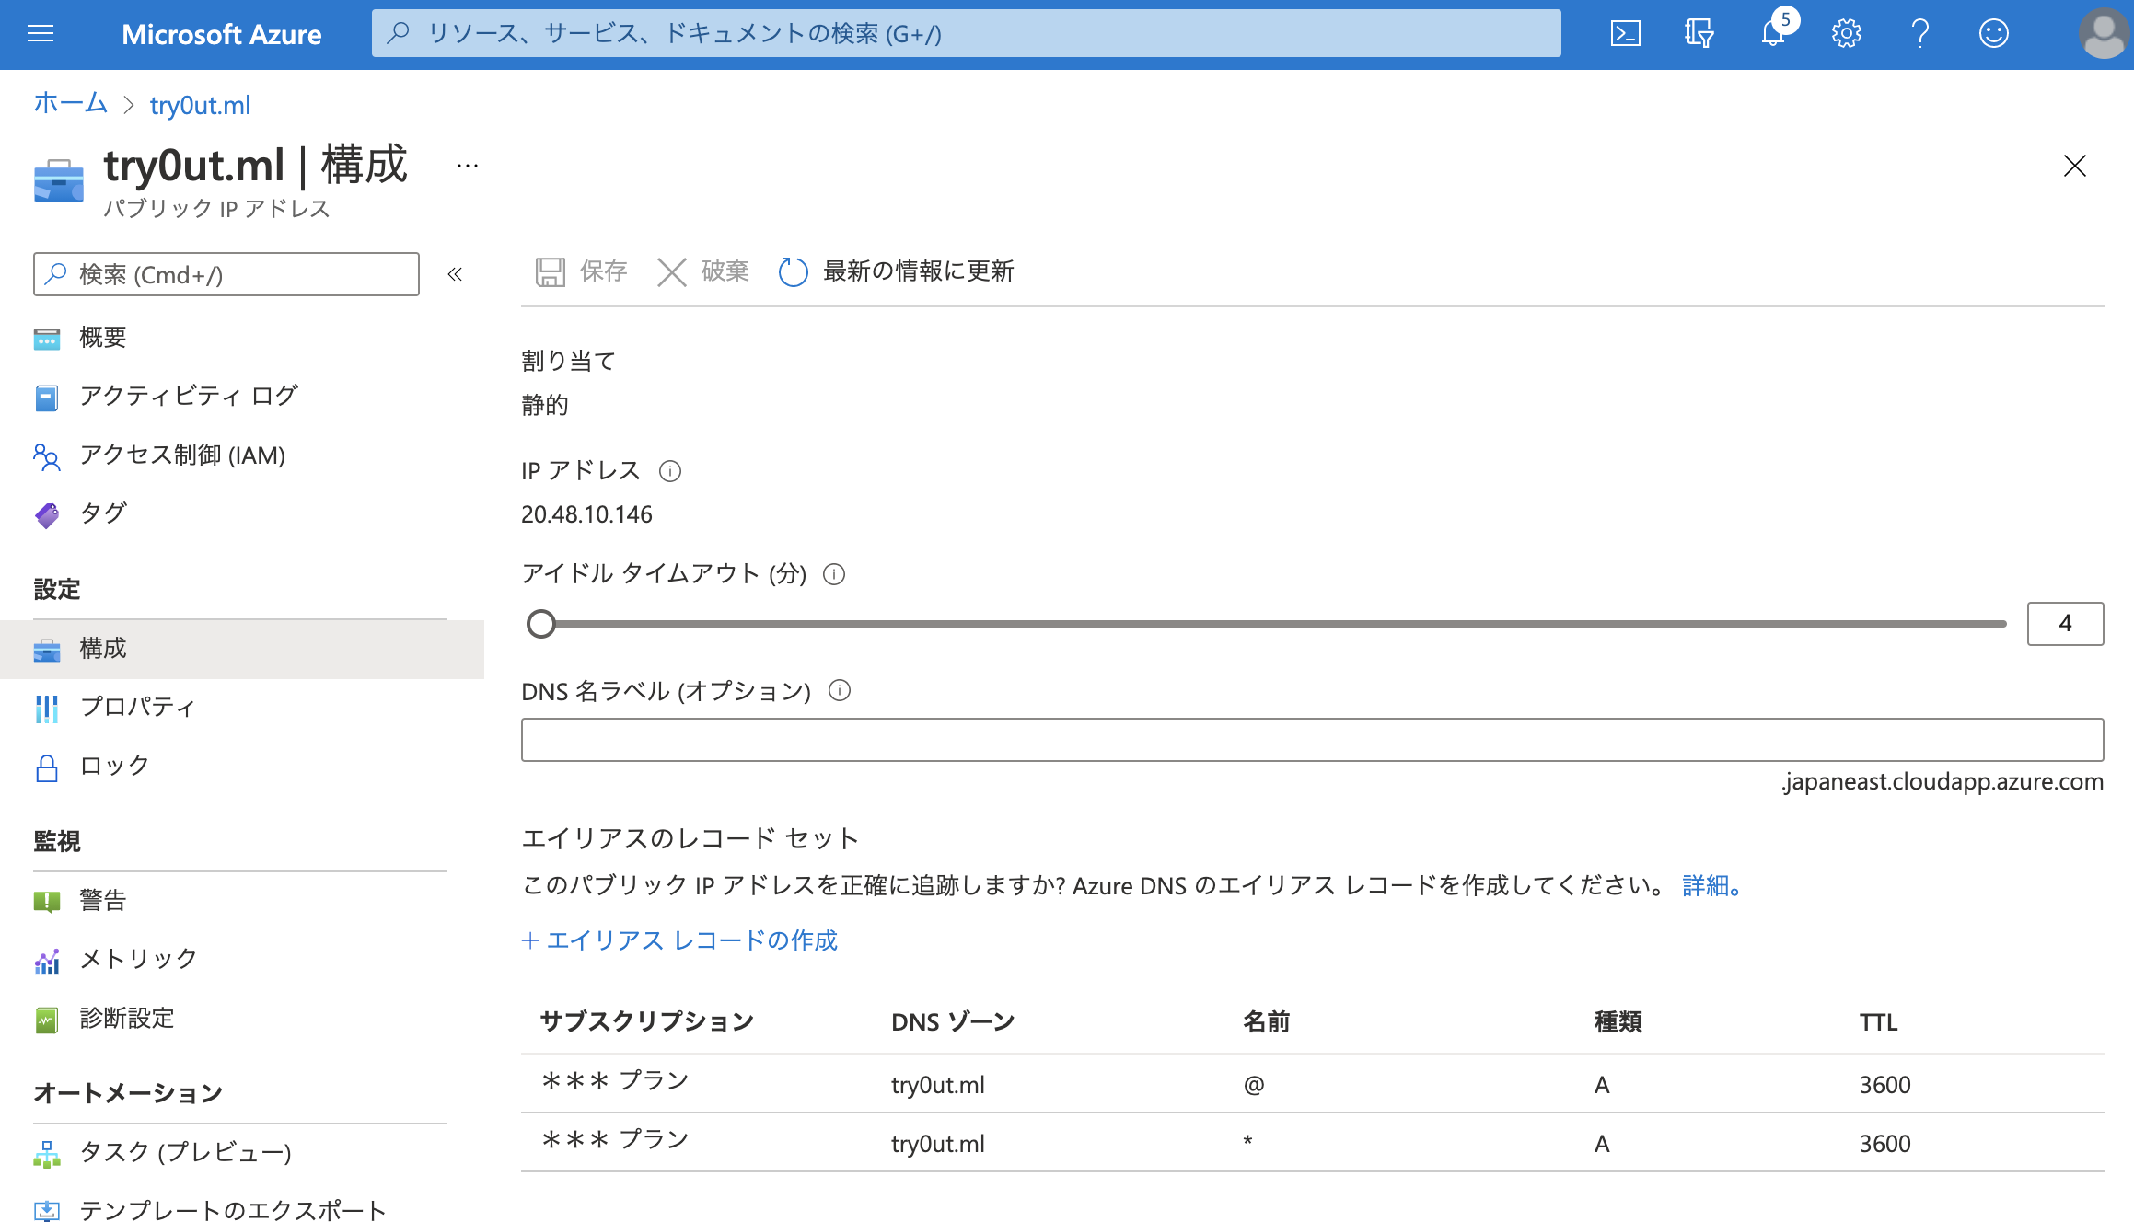
Task: Click the DNS name label input field
Action: point(1312,740)
